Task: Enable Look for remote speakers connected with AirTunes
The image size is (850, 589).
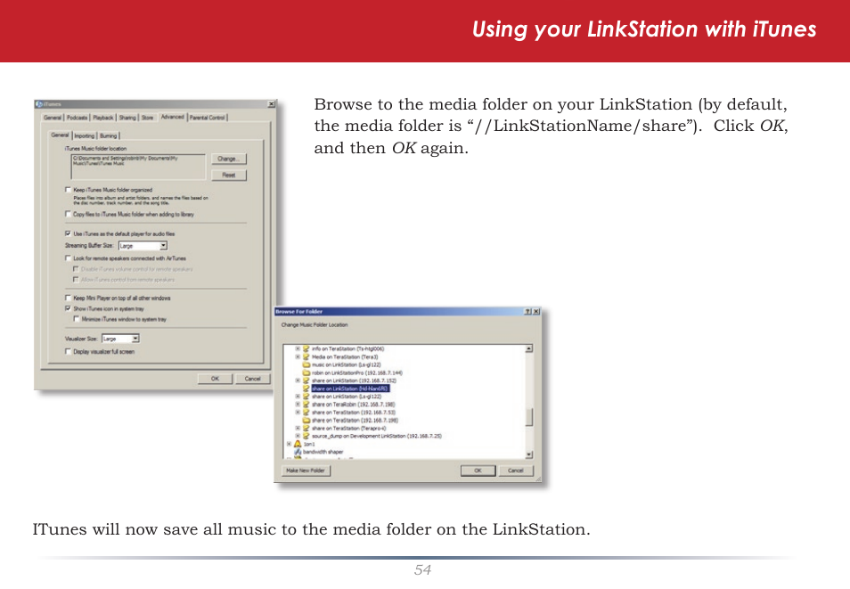Action: [x=68, y=258]
